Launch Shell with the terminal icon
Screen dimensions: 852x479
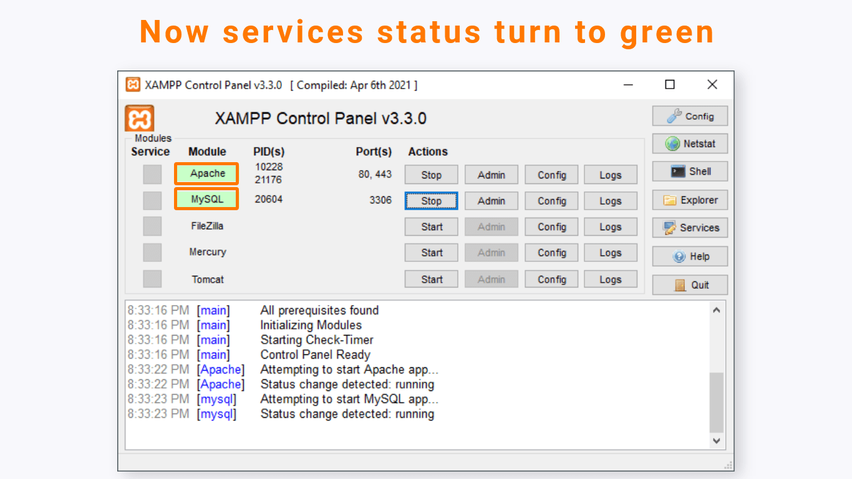[690, 172]
